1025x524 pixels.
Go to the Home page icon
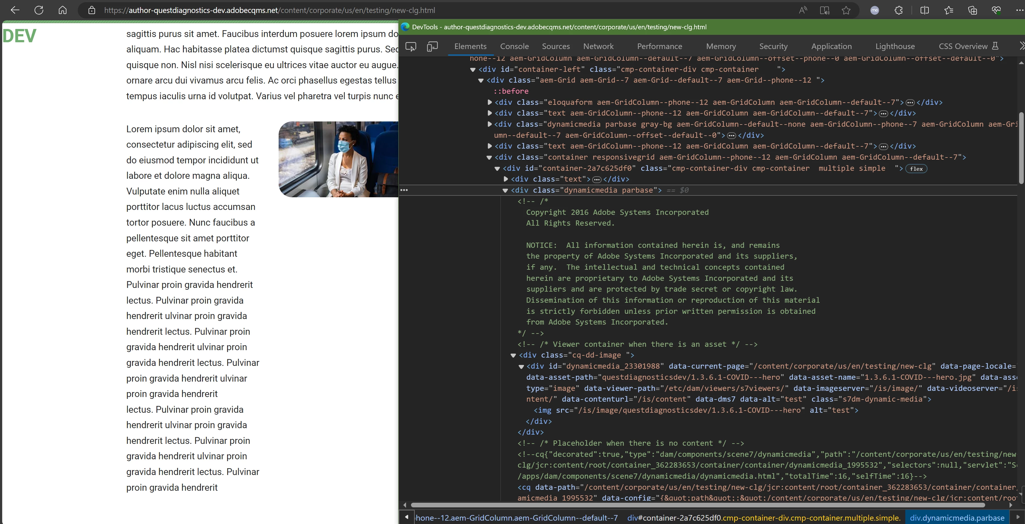62,10
